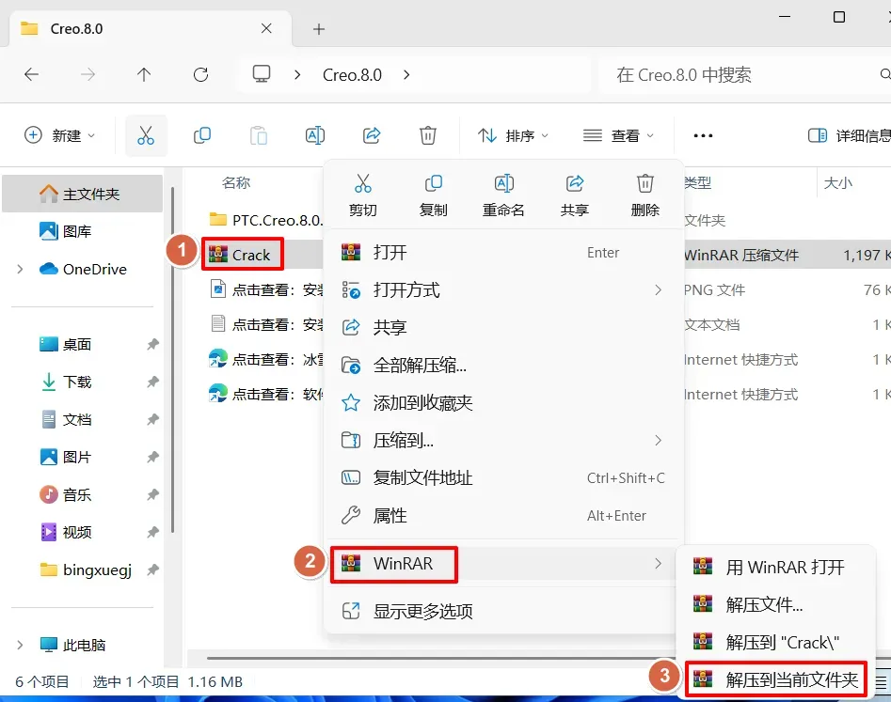Toggle the 详细信息 details pane

849,135
